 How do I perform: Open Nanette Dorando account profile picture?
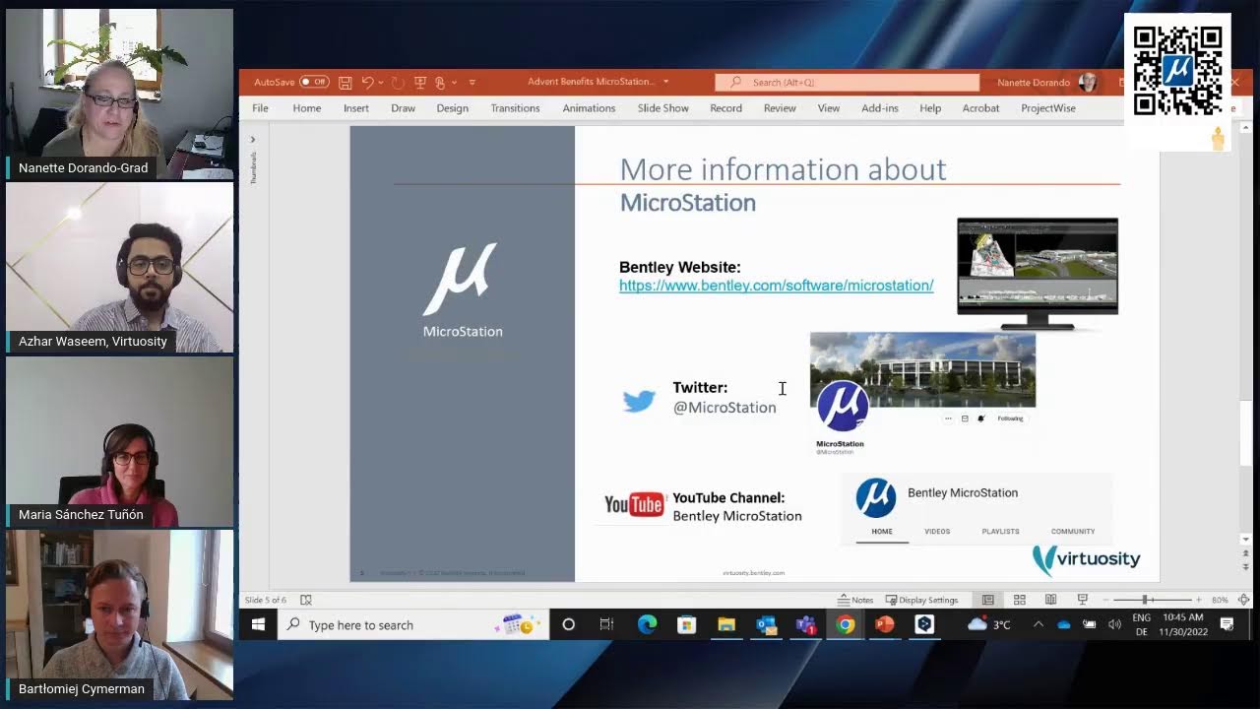(1088, 83)
